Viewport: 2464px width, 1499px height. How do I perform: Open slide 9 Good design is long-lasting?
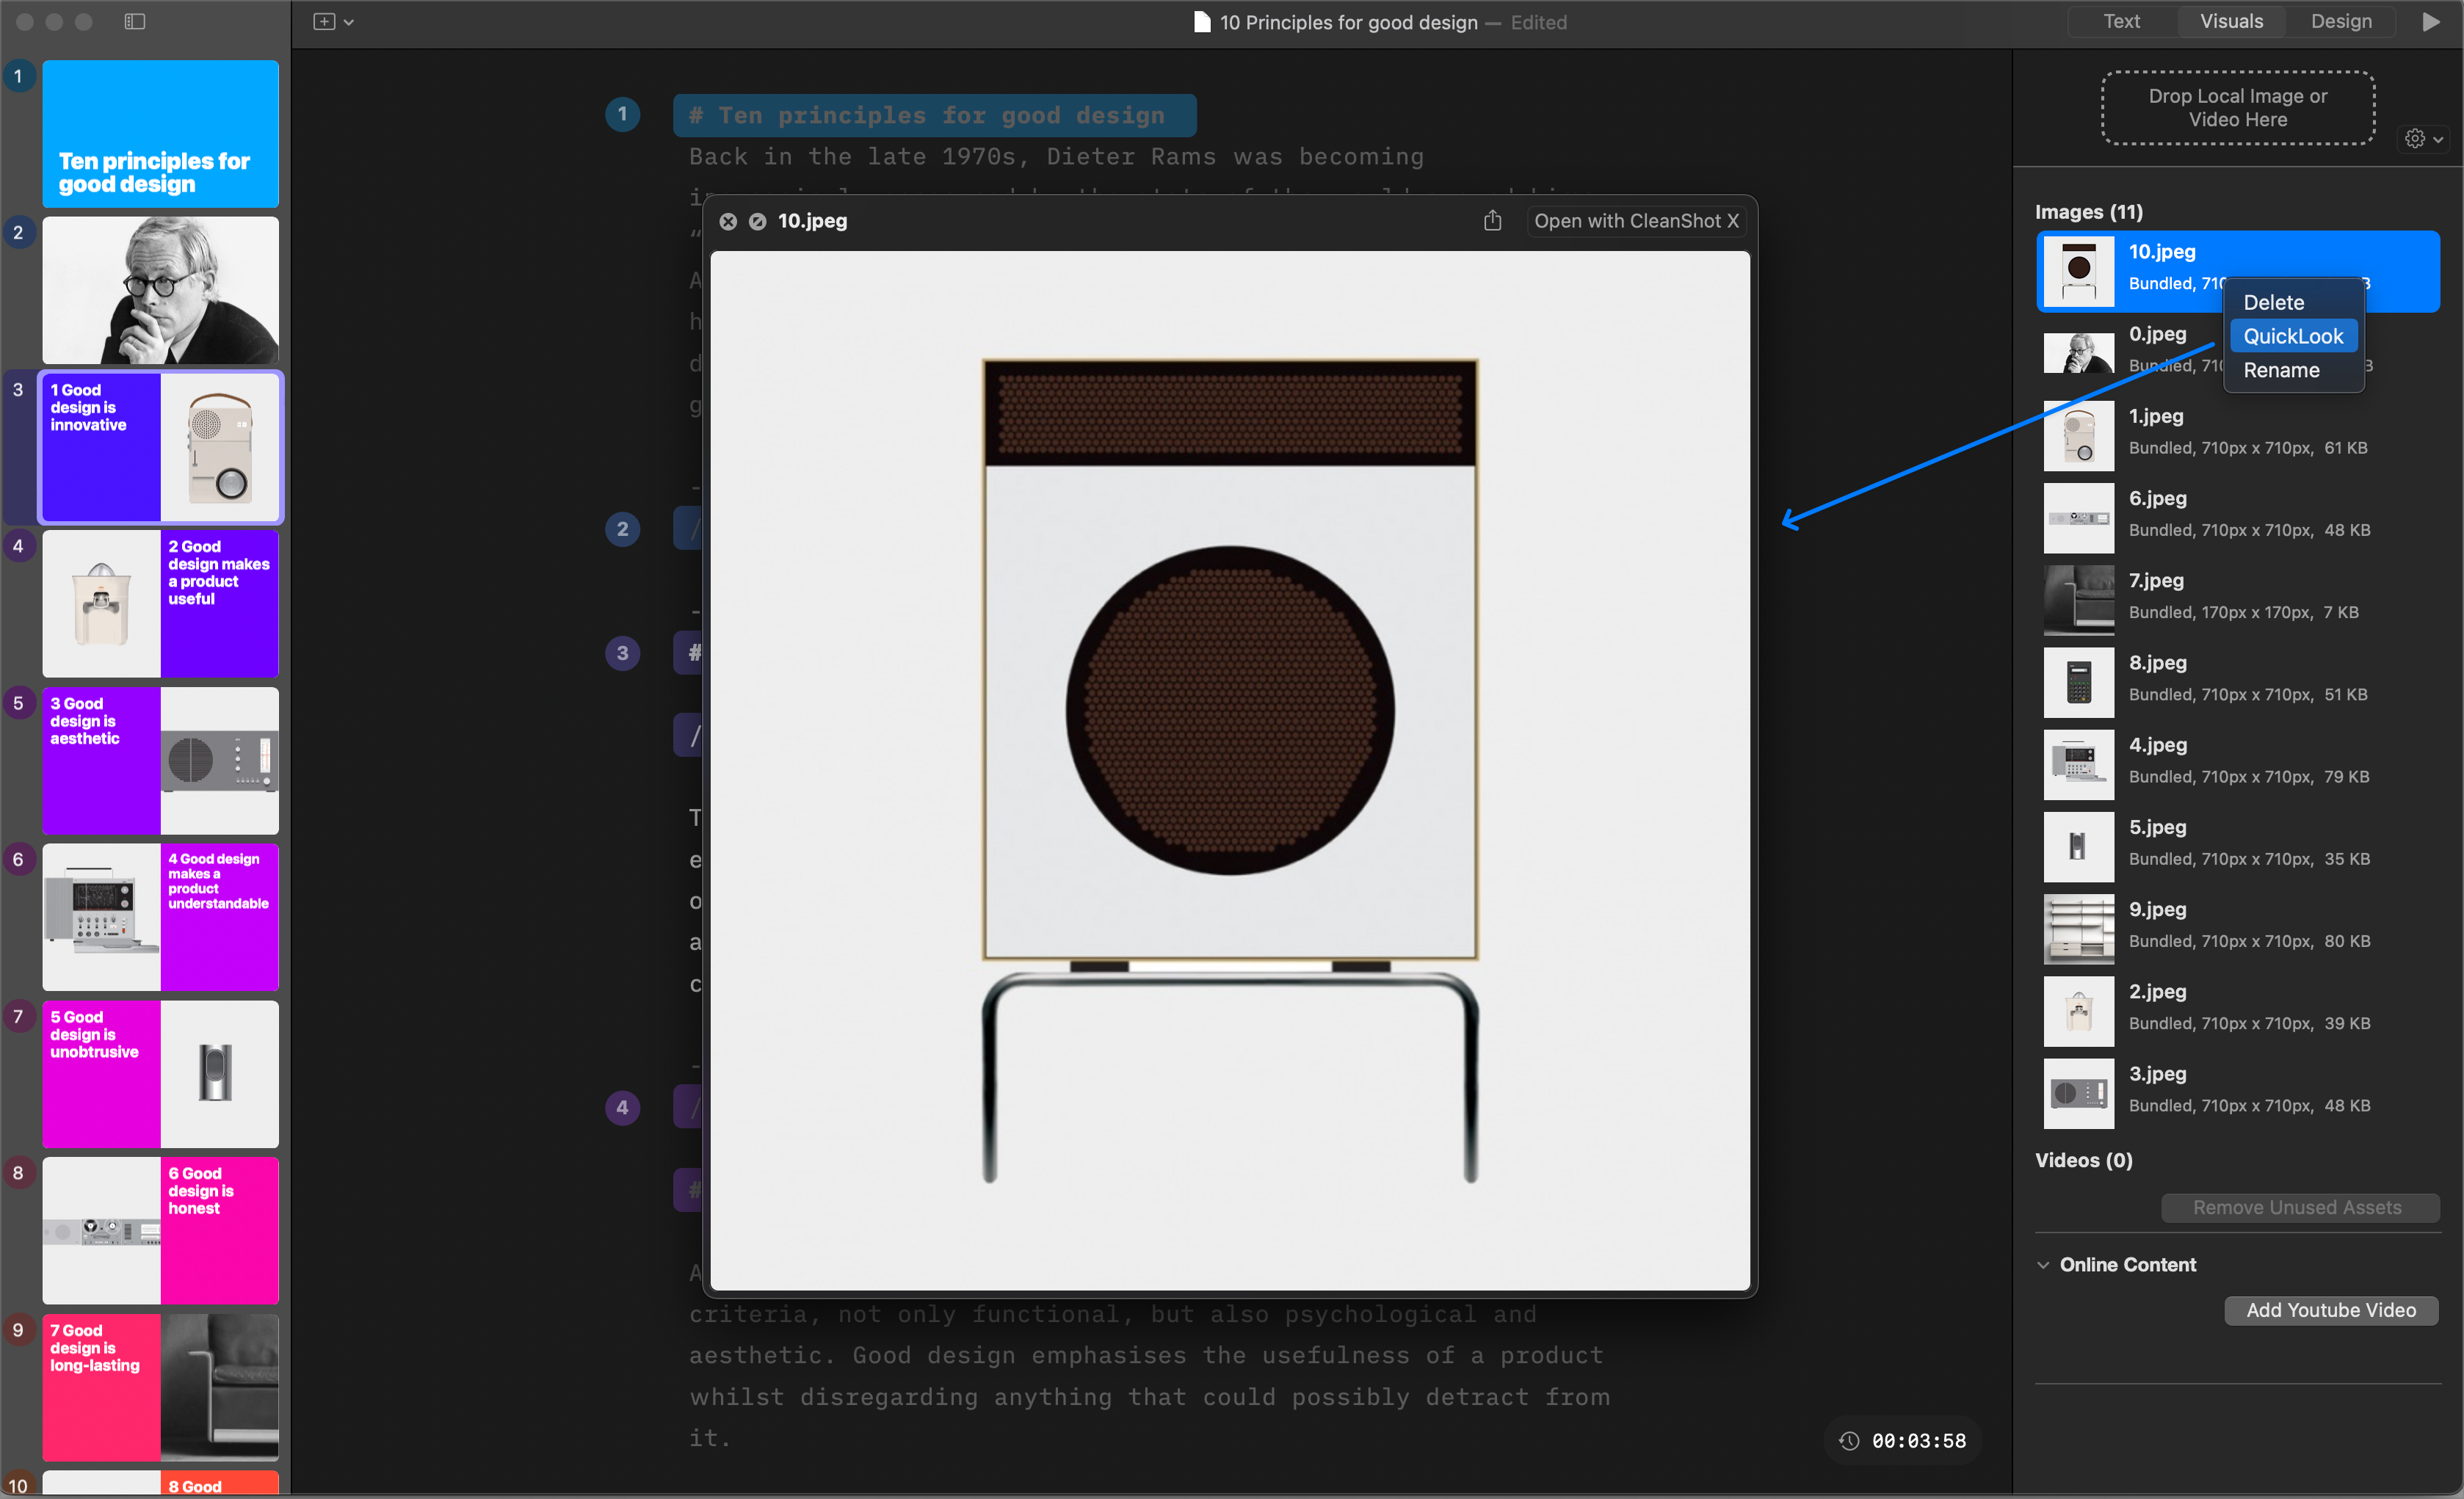pyautogui.click(x=160, y=1387)
